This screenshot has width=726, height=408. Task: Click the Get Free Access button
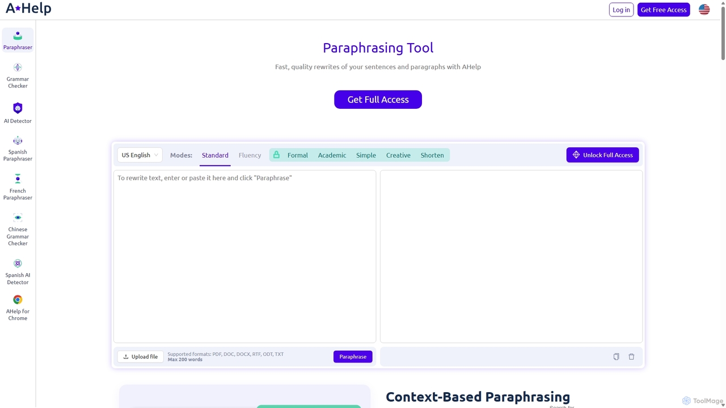click(x=664, y=10)
